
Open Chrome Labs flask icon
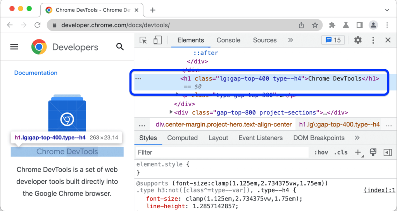click(x=345, y=25)
